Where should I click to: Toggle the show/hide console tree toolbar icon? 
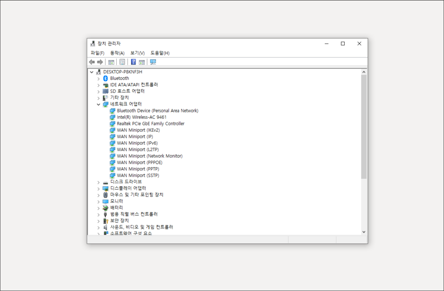click(111, 62)
